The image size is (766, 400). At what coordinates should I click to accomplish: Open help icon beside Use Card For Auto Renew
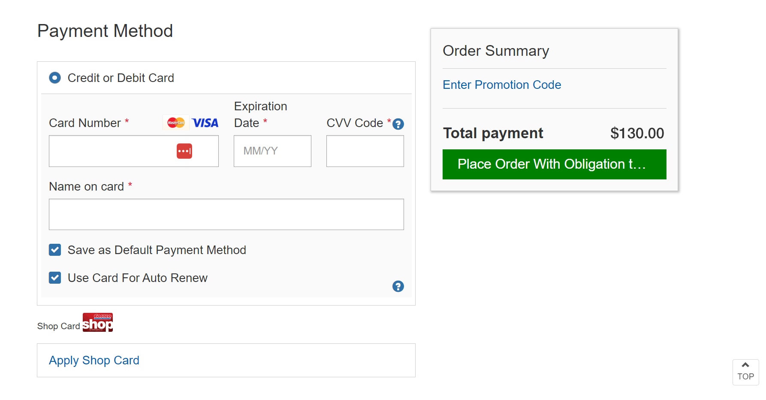pos(398,286)
